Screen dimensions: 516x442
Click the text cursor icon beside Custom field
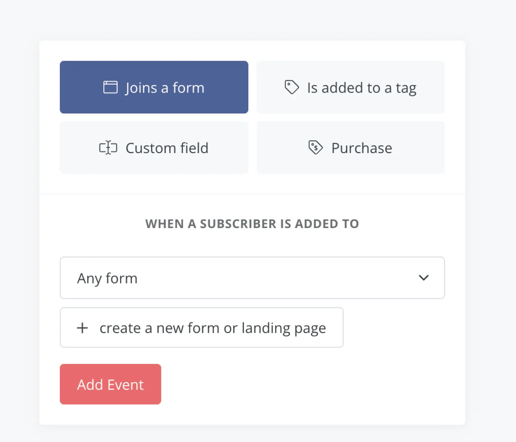coord(108,148)
